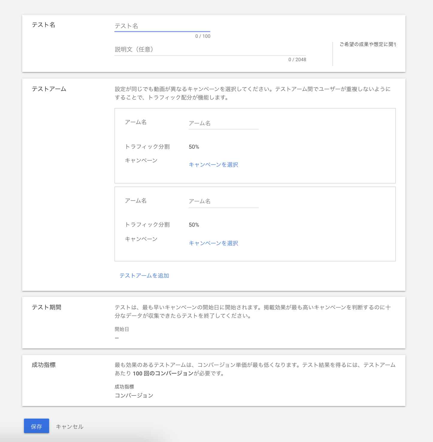Focus the 説明文（任意） description field
Screen dimensions: 433x442
(x=210, y=49)
